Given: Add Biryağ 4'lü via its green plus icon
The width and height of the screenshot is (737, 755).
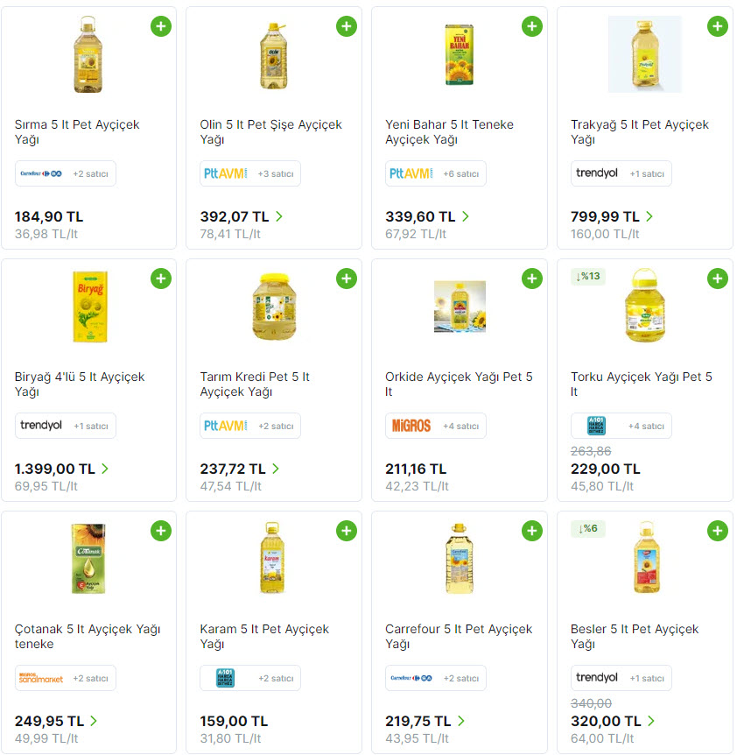Looking at the screenshot, I should click(x=161, y=279).
